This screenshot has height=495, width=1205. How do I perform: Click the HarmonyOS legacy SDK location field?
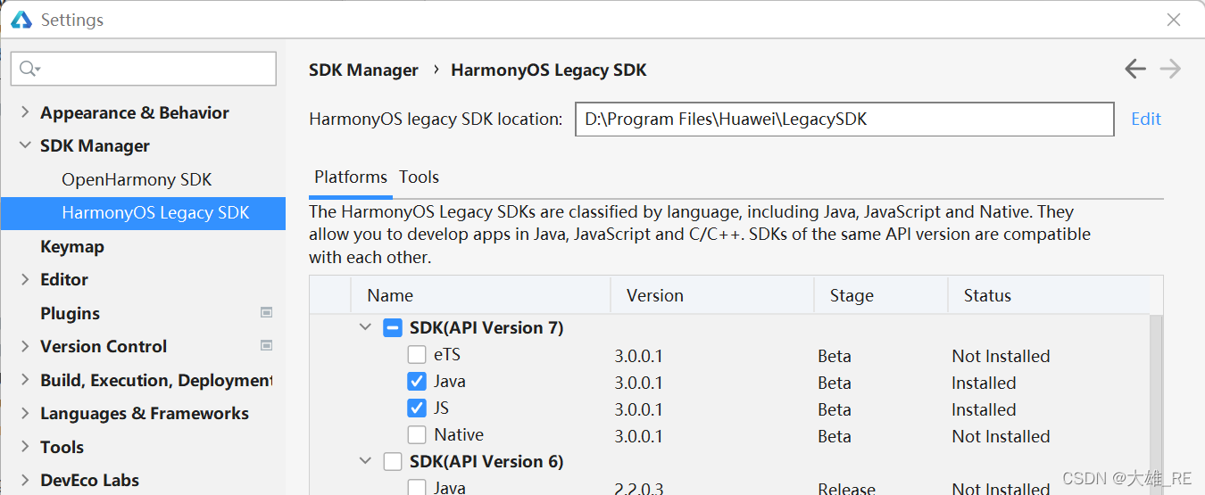coord(844,119)
